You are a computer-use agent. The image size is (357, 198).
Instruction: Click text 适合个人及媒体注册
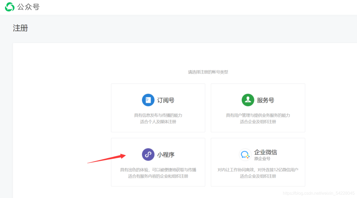(x=158, y=122)
